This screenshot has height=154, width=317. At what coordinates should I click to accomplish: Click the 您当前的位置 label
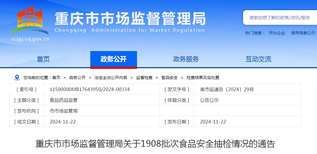37,78
